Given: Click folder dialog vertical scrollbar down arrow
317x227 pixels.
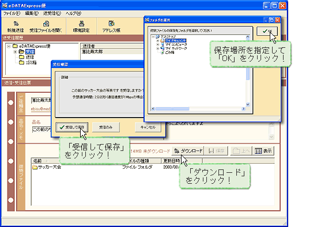Looking at the screenshot, I should (x=248, y=104).
